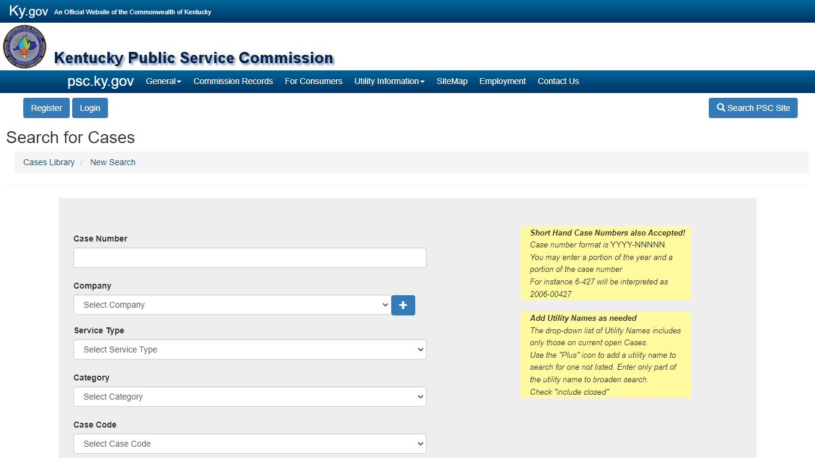Click the Kentucky PSC seal logo
This screenshot has height=458, width=815.
pos(24,47)
